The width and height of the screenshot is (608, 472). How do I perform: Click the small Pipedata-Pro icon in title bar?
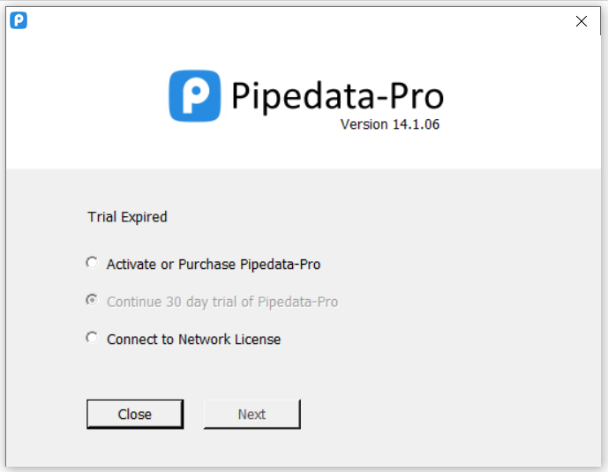click(x=19, y=20)
